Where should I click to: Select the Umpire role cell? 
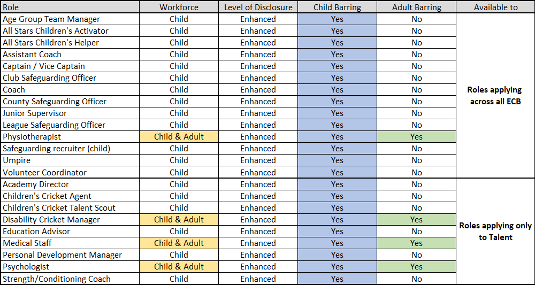pos(70,160)
